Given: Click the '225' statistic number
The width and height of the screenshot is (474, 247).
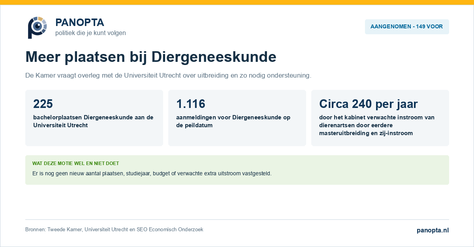Looking at the screenshot, I should pyautogui.click(x=43, y=104).
